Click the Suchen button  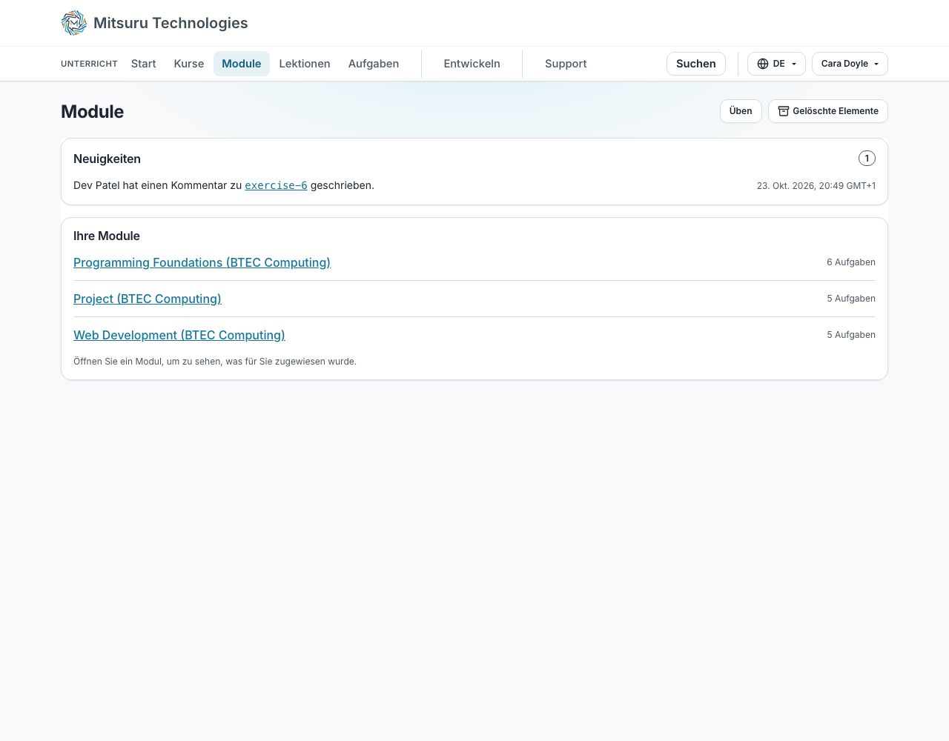pos(696,64)
